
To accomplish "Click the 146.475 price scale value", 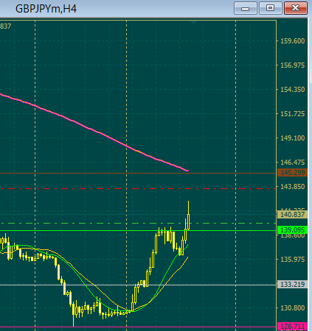I will [293, 163].
